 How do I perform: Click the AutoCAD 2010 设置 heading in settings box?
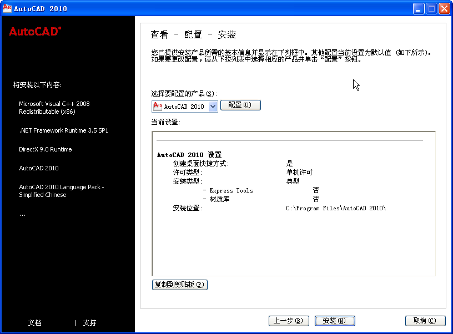(189, 155)
